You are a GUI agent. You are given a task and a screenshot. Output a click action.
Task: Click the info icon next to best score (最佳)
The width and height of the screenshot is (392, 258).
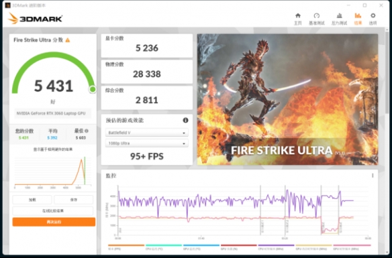87,131
